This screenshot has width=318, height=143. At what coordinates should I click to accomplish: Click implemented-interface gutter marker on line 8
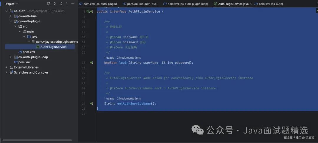point(92,11)
